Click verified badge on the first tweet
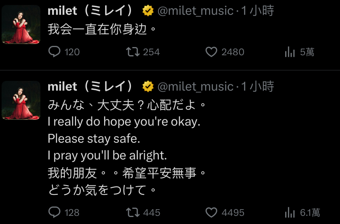340x224 pixels. (148, 11)
